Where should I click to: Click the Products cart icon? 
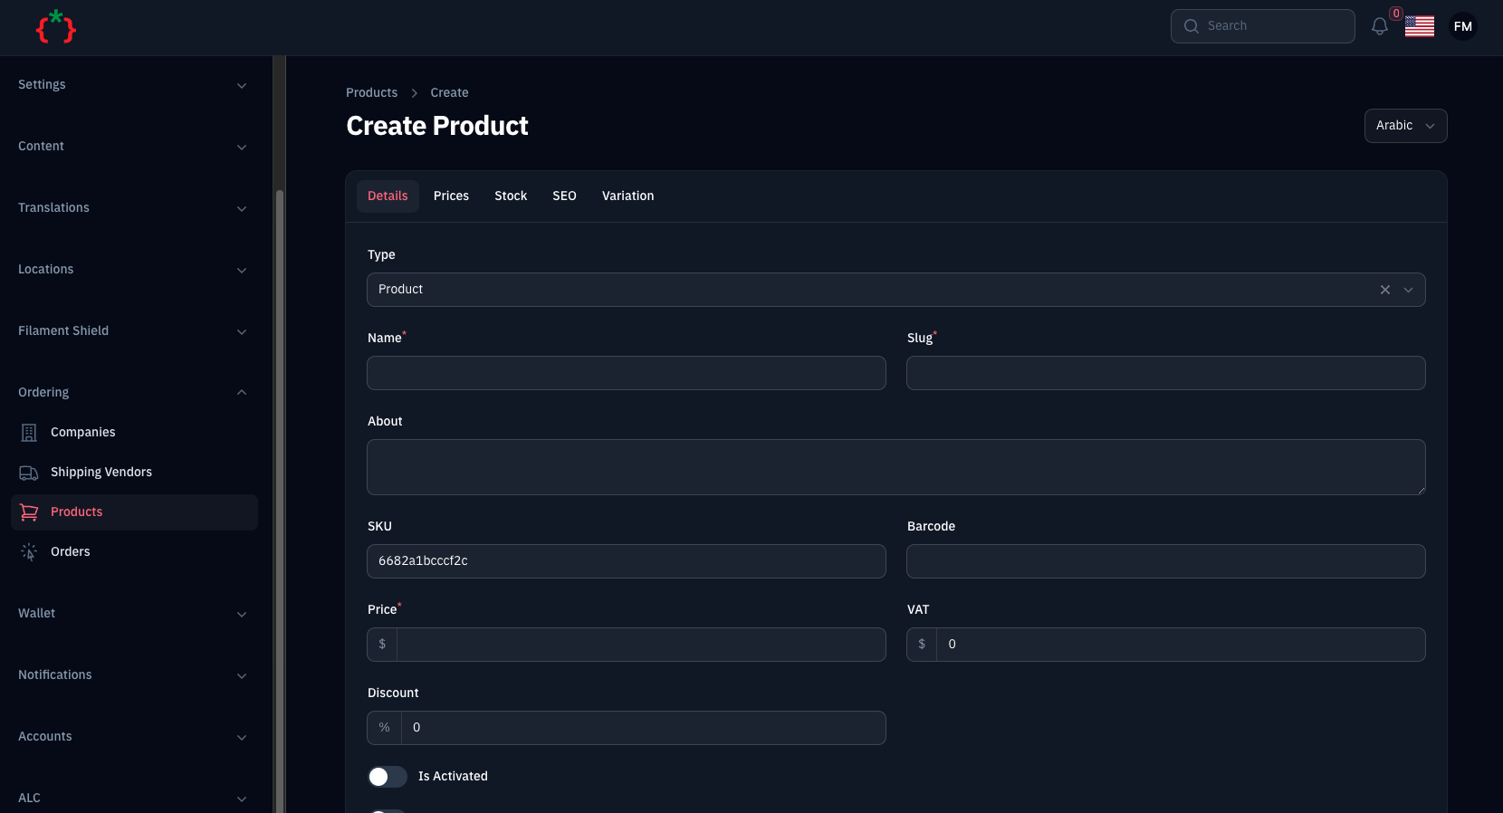(x=29, y=512)
